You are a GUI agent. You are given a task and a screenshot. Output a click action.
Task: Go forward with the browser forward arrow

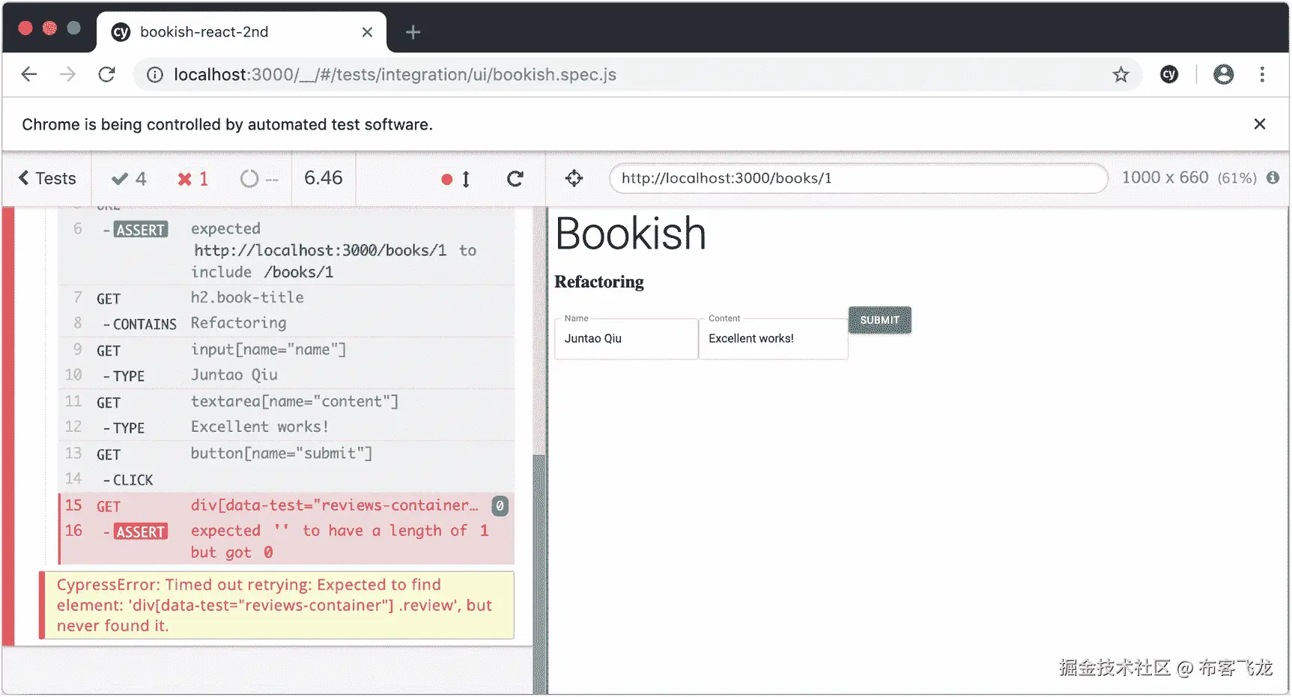[67, 74]
